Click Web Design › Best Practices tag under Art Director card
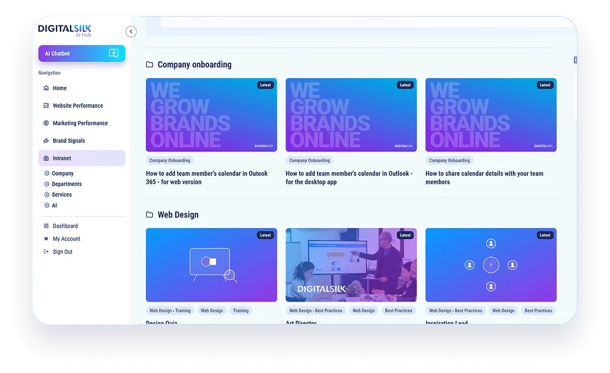This screenshot has width=610, height=373. (316, 310)
